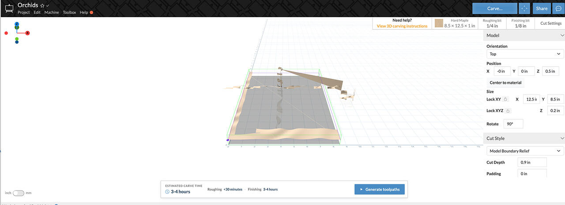Click the Position Z input field
The height and width of the screenshot is (205, 565).
(550, 71)
